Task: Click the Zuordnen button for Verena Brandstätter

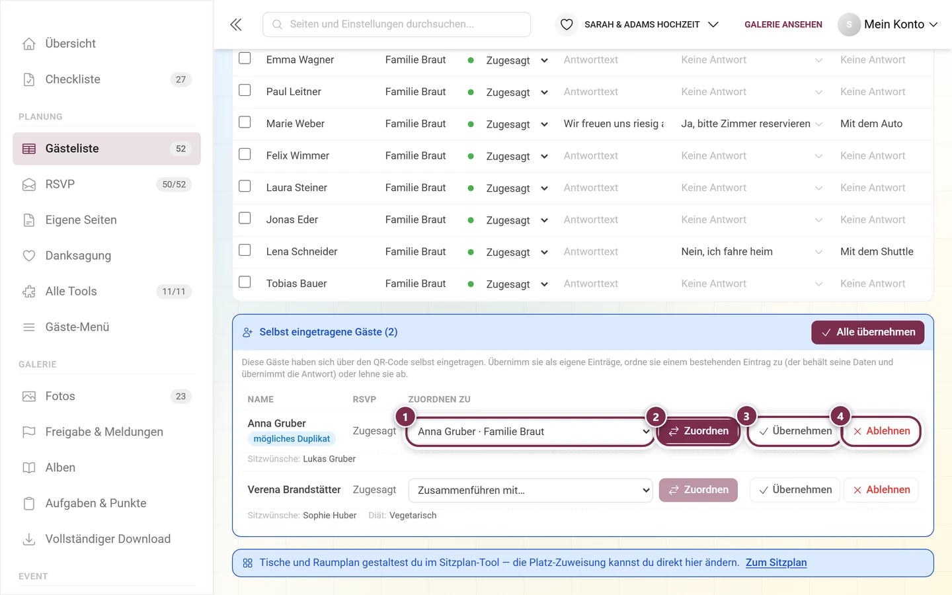Action: (x=698, y=490)
